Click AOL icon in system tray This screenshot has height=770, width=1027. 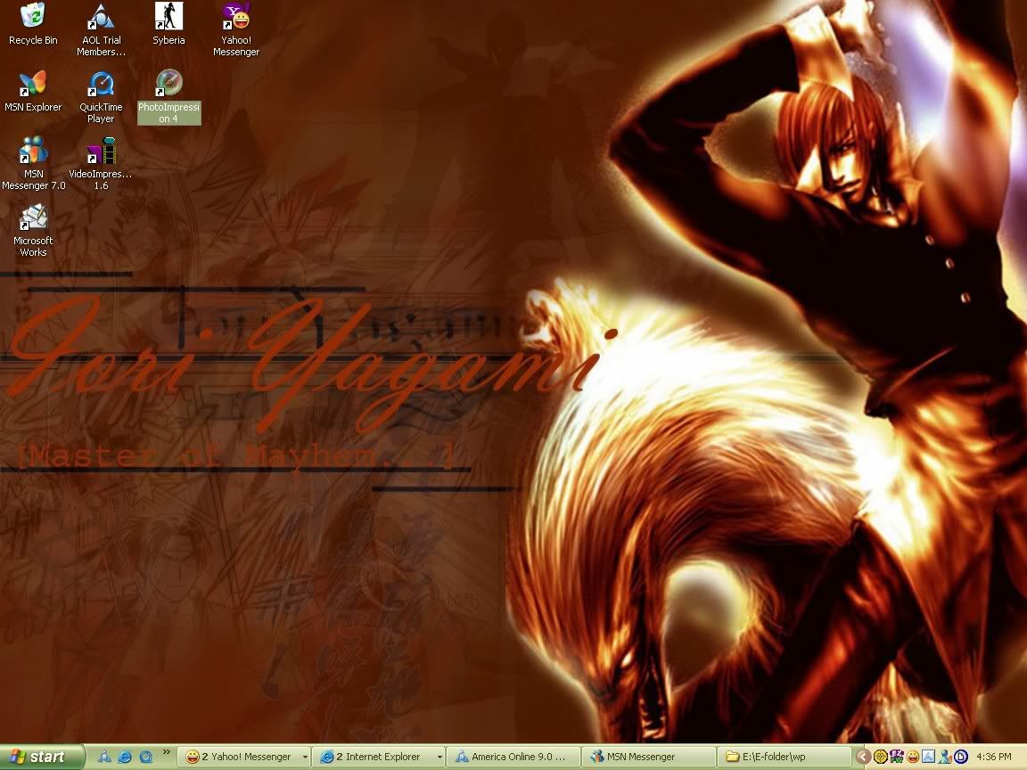tap(928, 757)
